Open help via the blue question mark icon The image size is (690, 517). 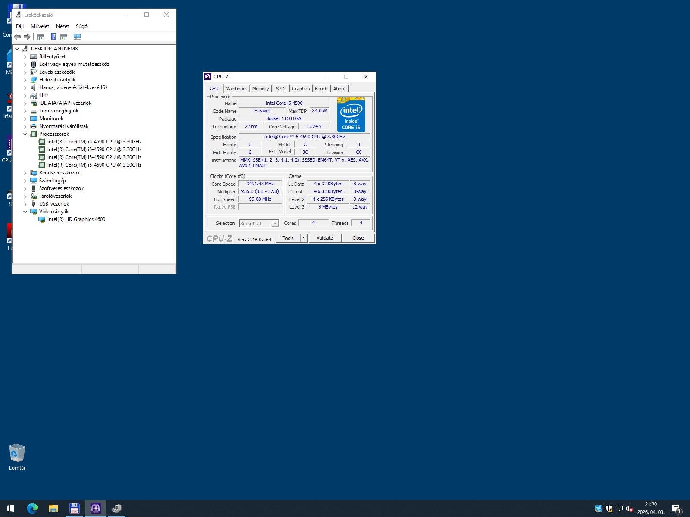point(53,37)
